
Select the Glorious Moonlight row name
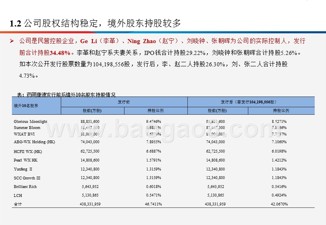coord(31,121)
